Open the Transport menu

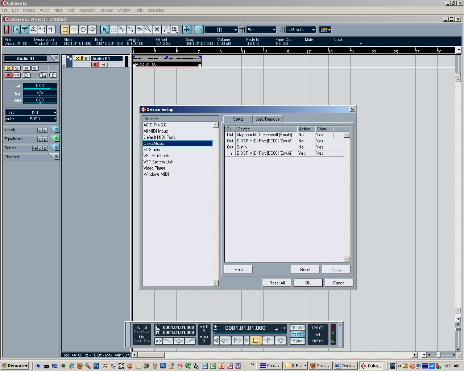87,10
